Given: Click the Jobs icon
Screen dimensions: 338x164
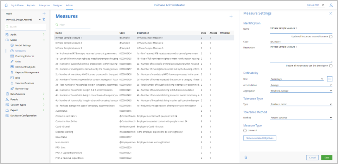Looking at the screenshot, I should [x=12, y=78].
